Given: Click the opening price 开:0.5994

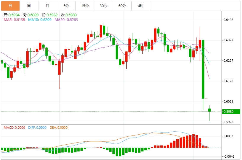Looking at the screenshot, I should click(12, 15).
